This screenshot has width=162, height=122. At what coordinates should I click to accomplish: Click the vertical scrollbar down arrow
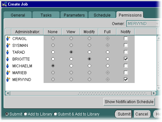pos(159,88)
